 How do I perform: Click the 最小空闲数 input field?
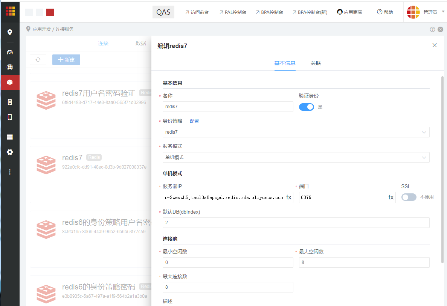228,262
